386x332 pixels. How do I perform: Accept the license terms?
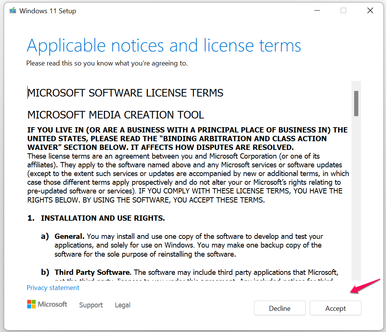335,308
